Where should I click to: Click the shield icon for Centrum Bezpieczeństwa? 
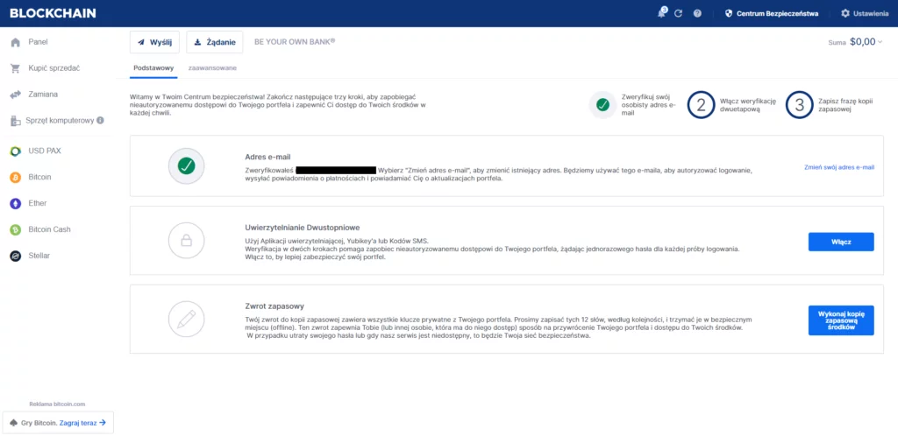coord(729,13)
